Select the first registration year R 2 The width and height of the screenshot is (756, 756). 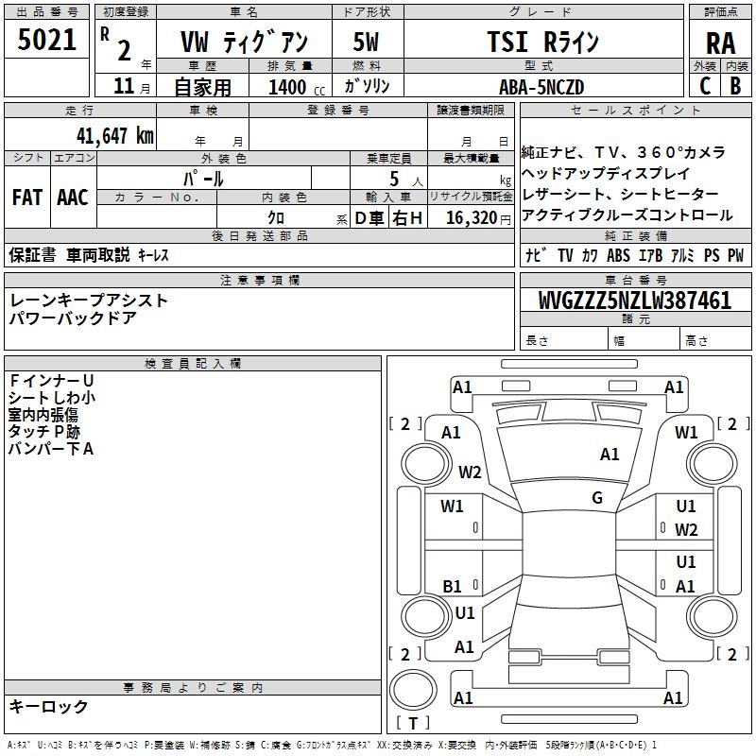[x=115, y=44]
